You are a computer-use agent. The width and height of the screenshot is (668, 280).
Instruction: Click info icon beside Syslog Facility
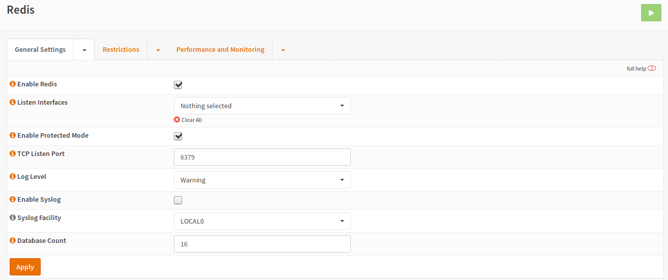[x=13, y=217]
